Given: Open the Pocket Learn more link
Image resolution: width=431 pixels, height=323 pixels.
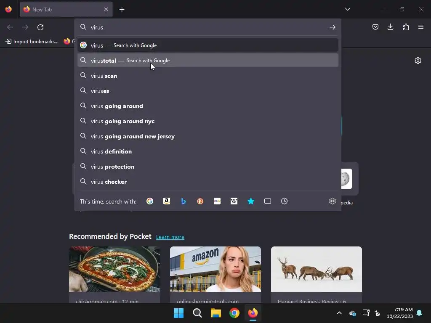Looking at the screenshot, I should [170, 237].
